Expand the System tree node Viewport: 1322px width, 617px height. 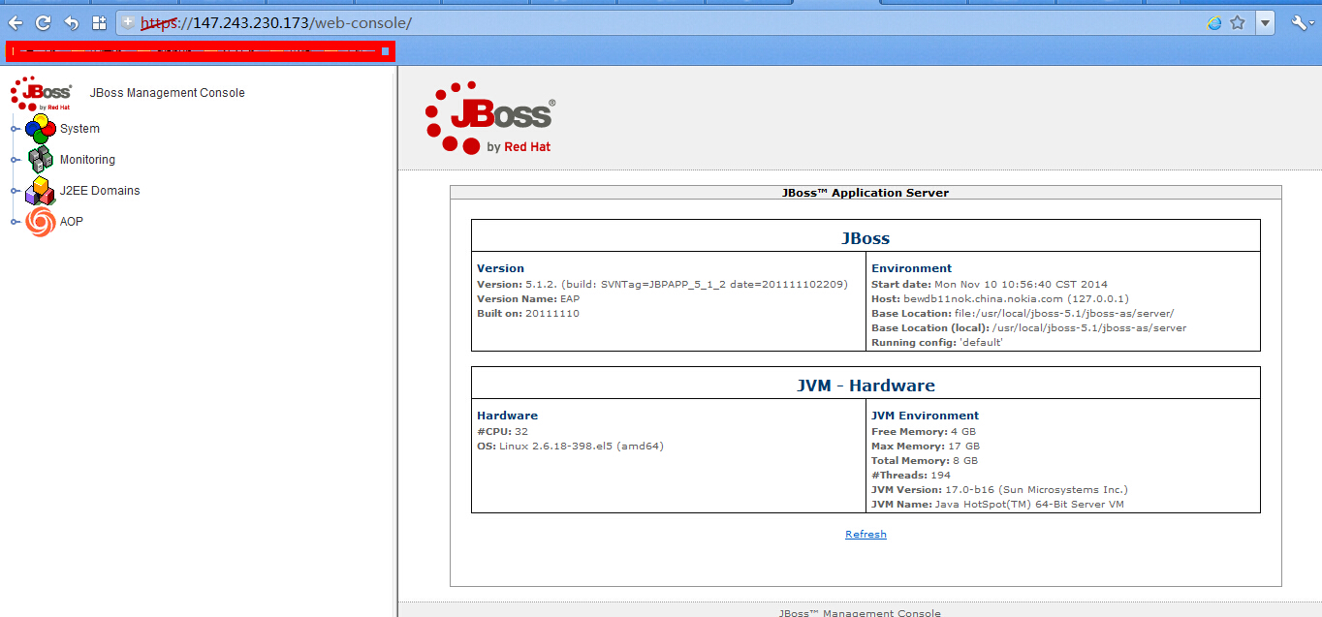15,129
